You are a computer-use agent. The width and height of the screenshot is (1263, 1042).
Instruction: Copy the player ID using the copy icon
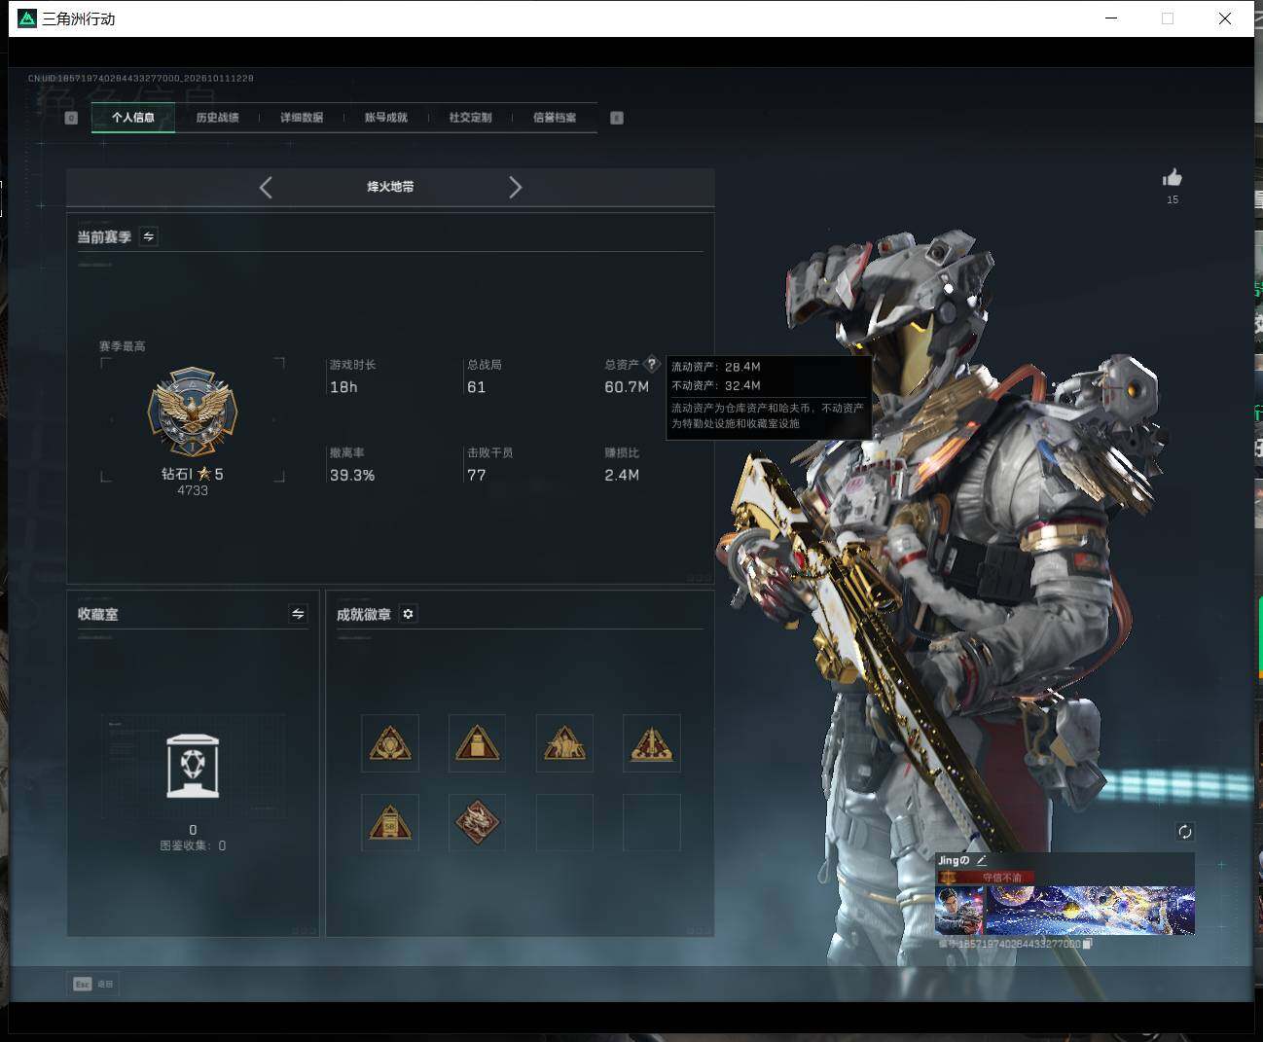(1087, 943)
